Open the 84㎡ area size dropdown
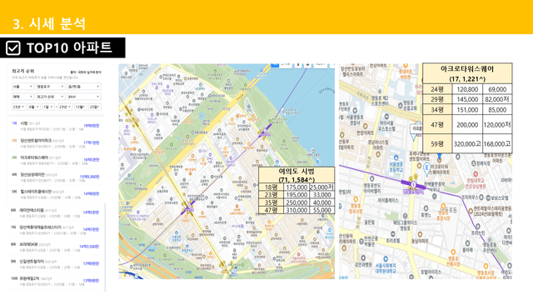 point(83,97)
